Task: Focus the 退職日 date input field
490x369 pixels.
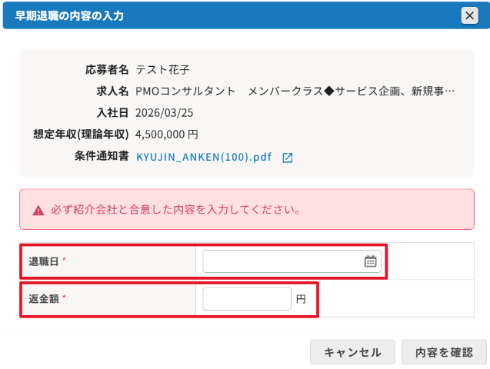Action: click(x=292, y=261)
